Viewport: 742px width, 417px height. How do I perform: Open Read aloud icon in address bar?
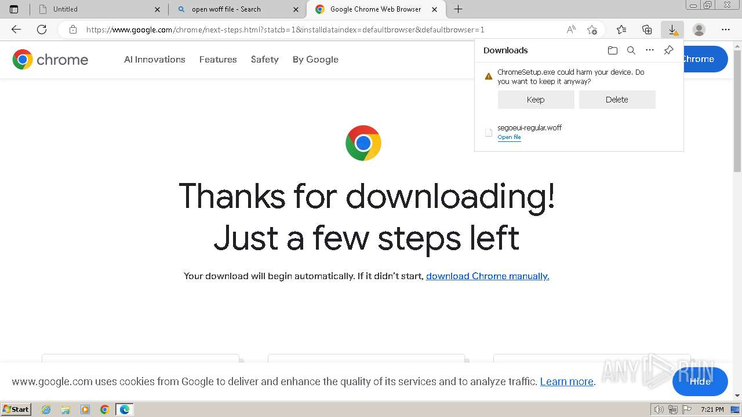[571, 30]
